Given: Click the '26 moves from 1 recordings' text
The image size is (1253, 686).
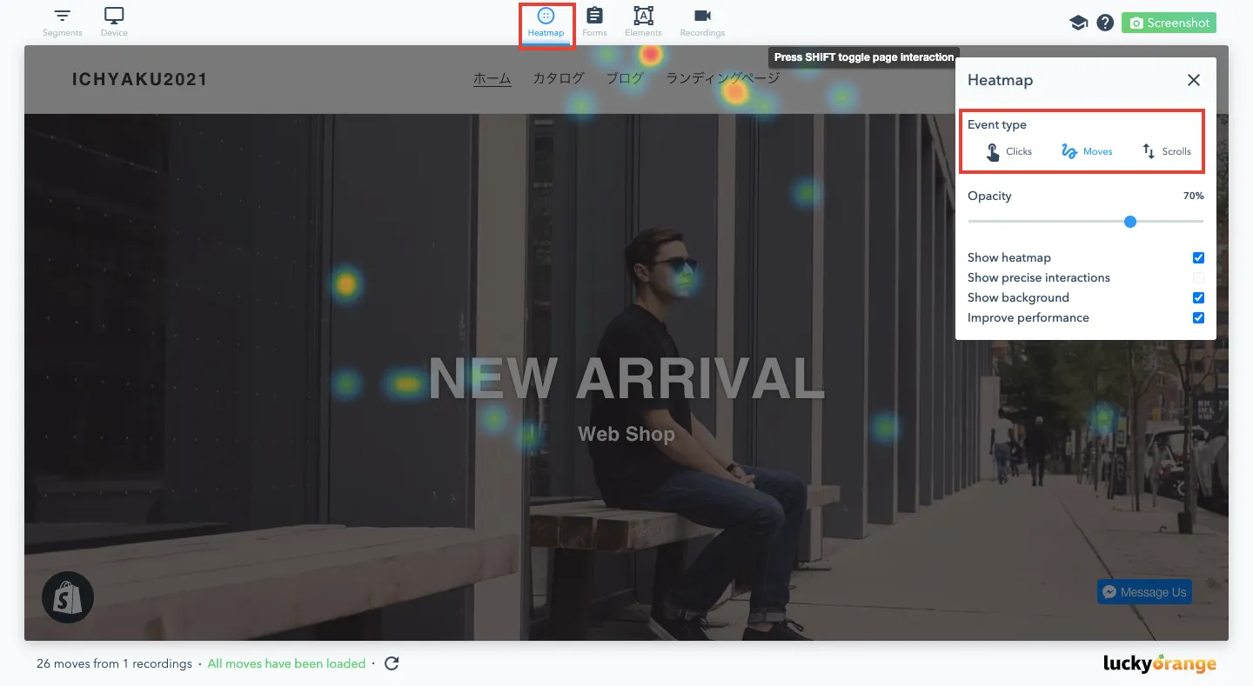Looking at the screenshot, I should [114, 663].
